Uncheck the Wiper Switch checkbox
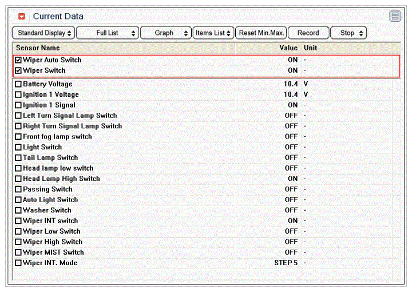The image size is (412, 292). click(x=18, y=70)
